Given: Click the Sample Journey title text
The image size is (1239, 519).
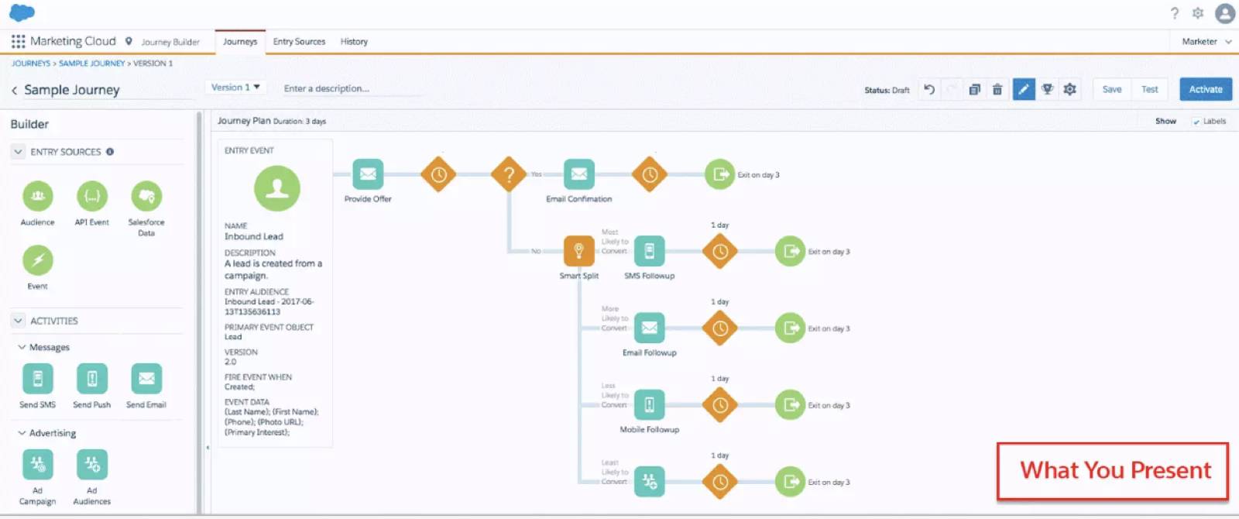Looking at the screenshot, I should click(72, 90).
